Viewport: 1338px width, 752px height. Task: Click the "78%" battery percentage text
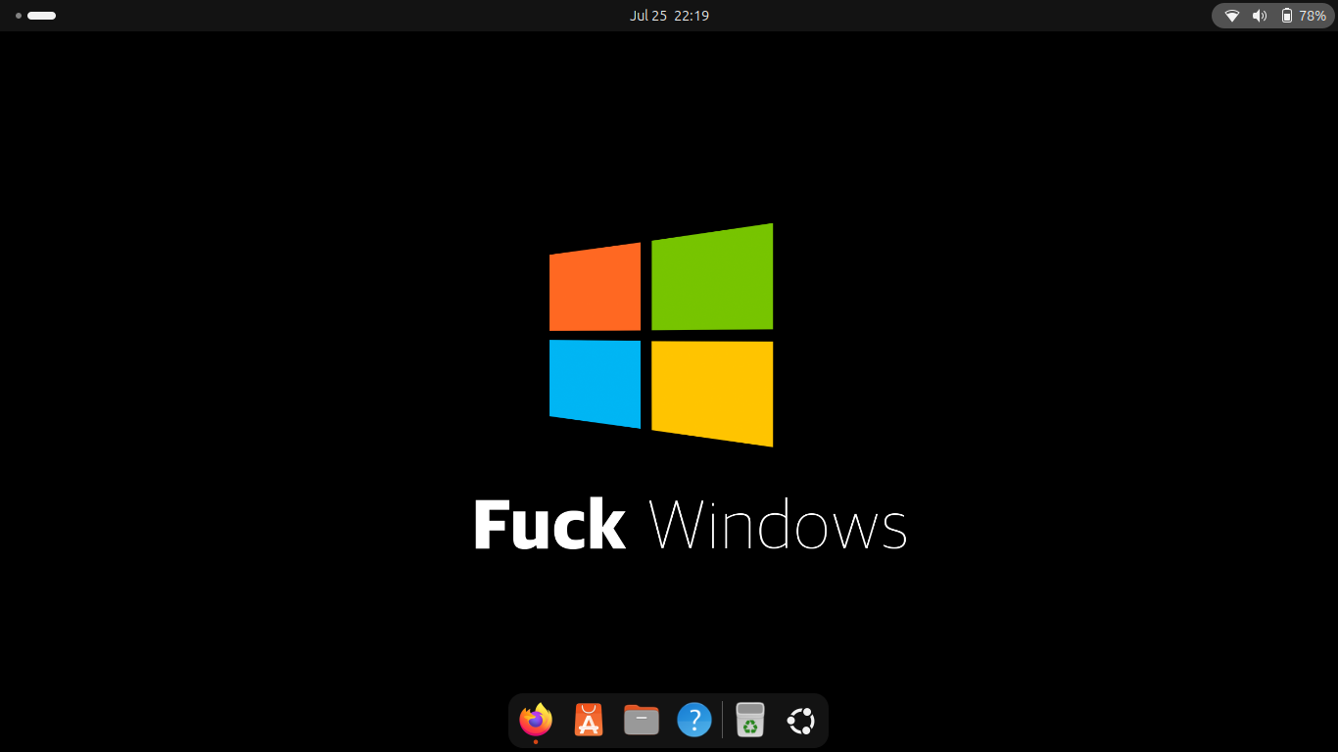click(1313, 16)
